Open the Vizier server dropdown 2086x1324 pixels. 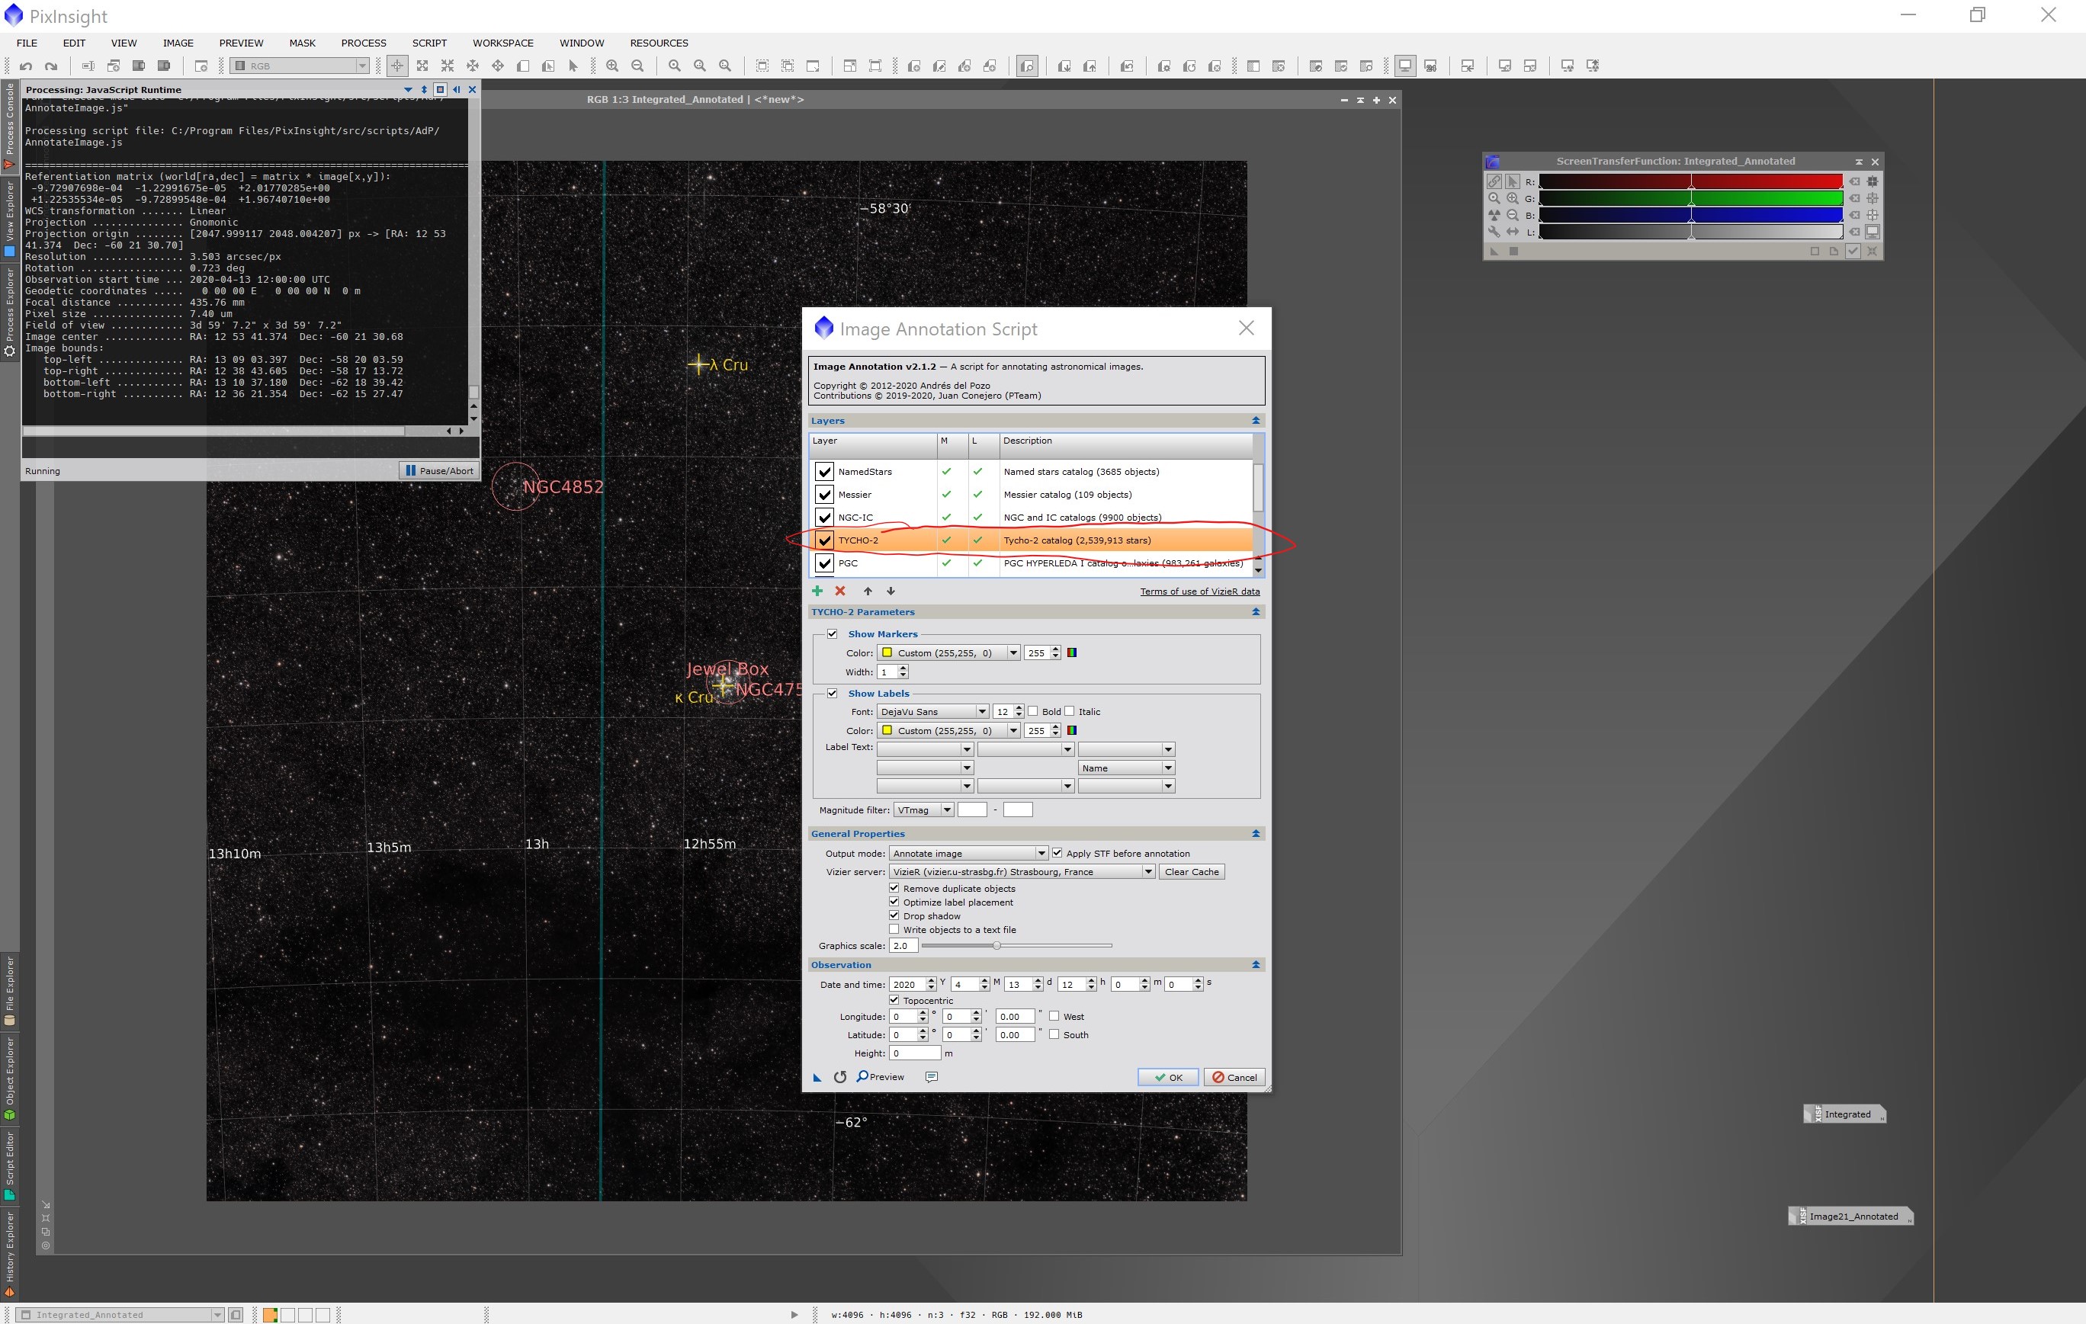point(1022,872)
